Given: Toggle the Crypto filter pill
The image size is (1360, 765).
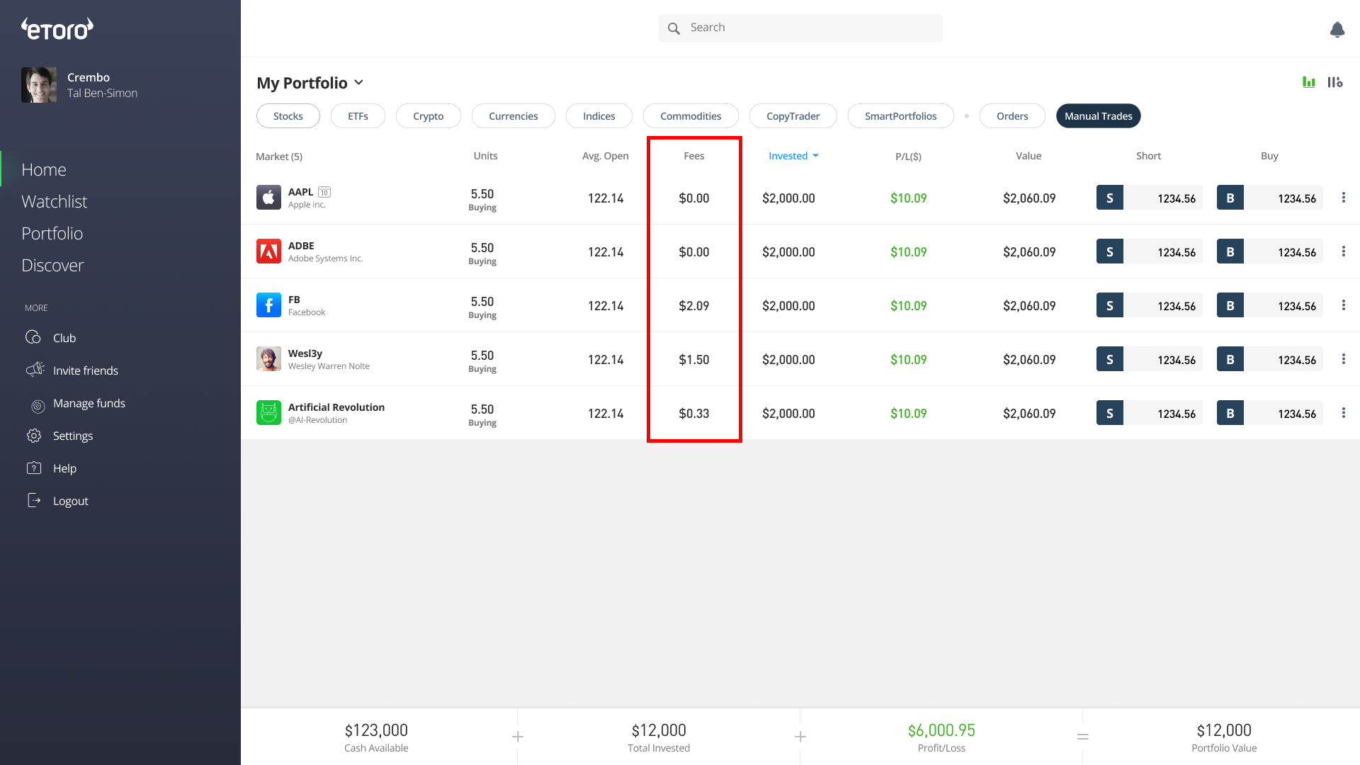Looking at the screenshot, I should (428, 115).
